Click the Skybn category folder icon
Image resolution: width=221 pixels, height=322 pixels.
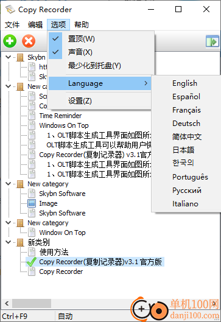[x=20, y=57]
